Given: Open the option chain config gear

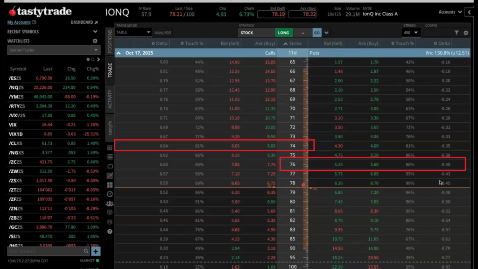Looking at the screenshot, I should (x=465, y=33).
